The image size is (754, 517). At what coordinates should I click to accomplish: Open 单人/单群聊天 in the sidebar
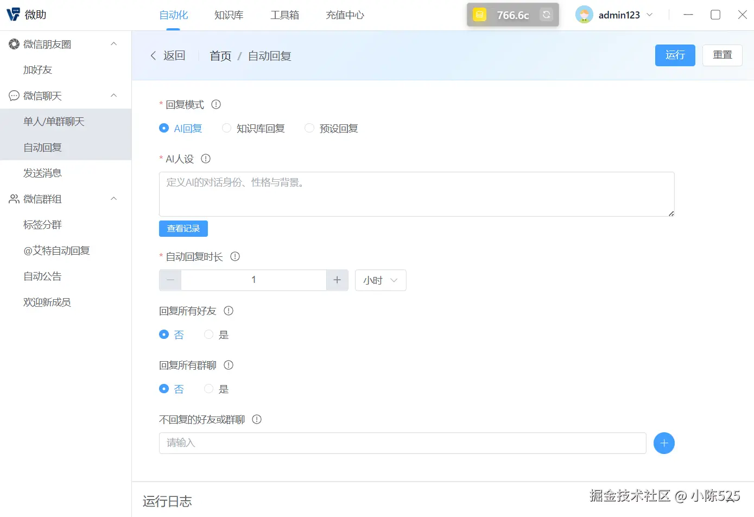point(66,122)
